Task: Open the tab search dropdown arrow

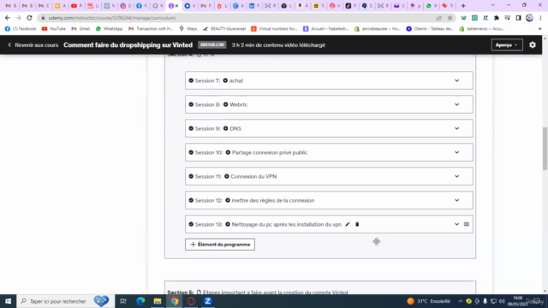Action: coord(493,6)
